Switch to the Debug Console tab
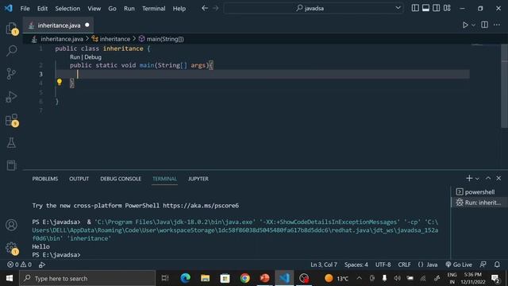Image resolution: width=508 pixels, height=286 pixels. pyautogui.click(x=121, y=179)
